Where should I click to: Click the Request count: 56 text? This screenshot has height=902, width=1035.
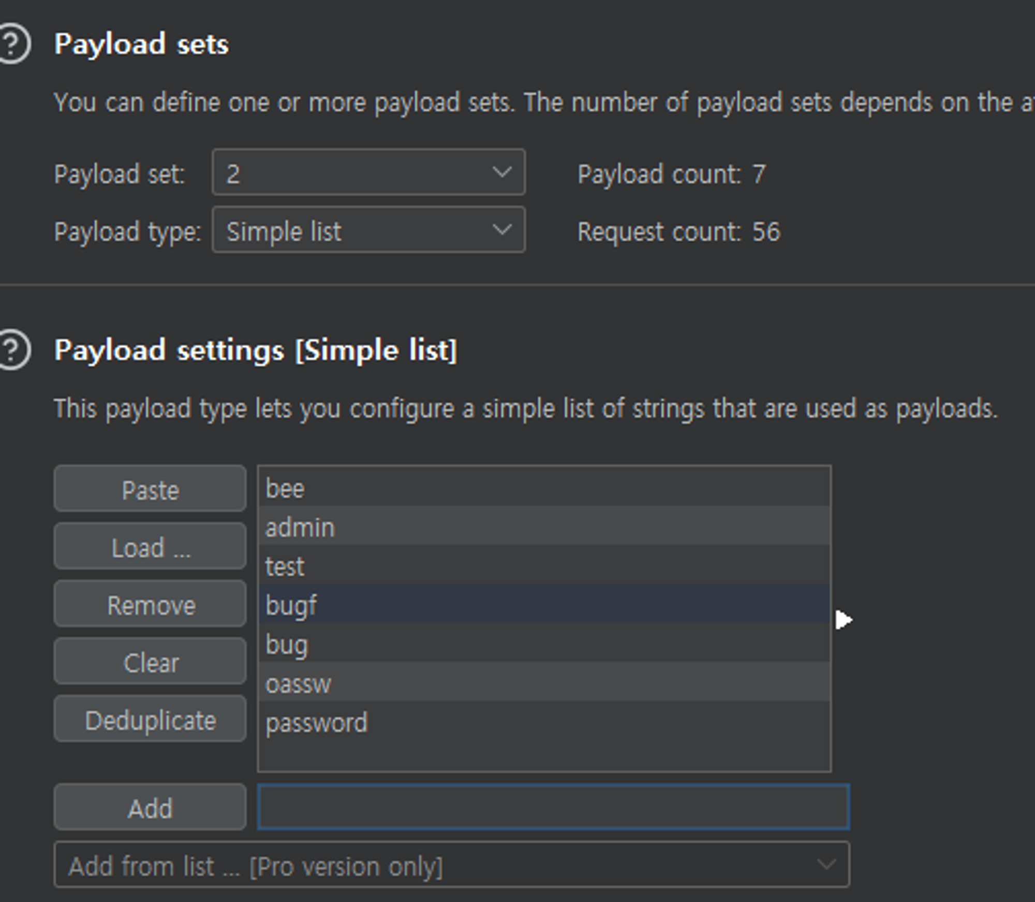[678, 231]
